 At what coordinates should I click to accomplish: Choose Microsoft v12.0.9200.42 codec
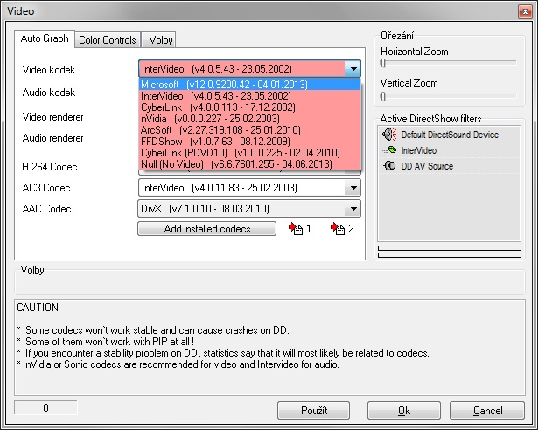[249, 85]
